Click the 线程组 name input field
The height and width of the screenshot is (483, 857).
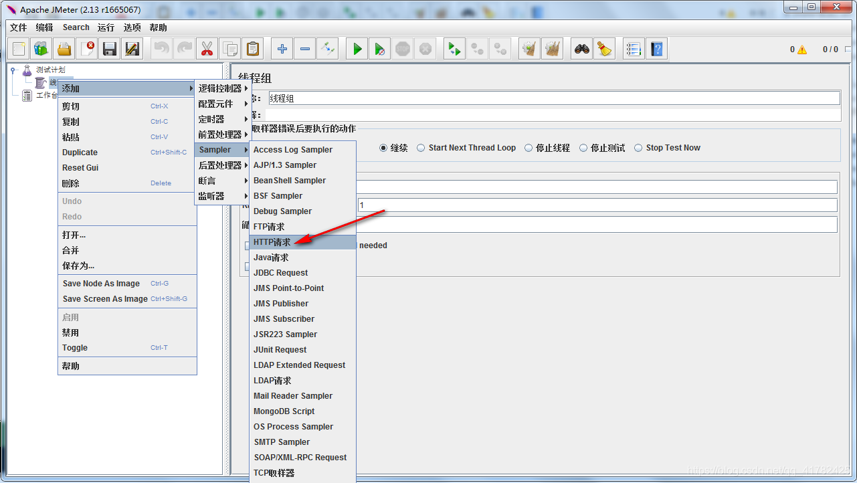[554, 98]
